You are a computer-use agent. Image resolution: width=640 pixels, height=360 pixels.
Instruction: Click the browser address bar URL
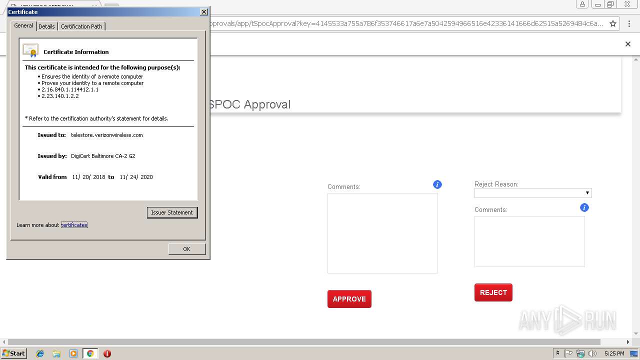(406, 23)
